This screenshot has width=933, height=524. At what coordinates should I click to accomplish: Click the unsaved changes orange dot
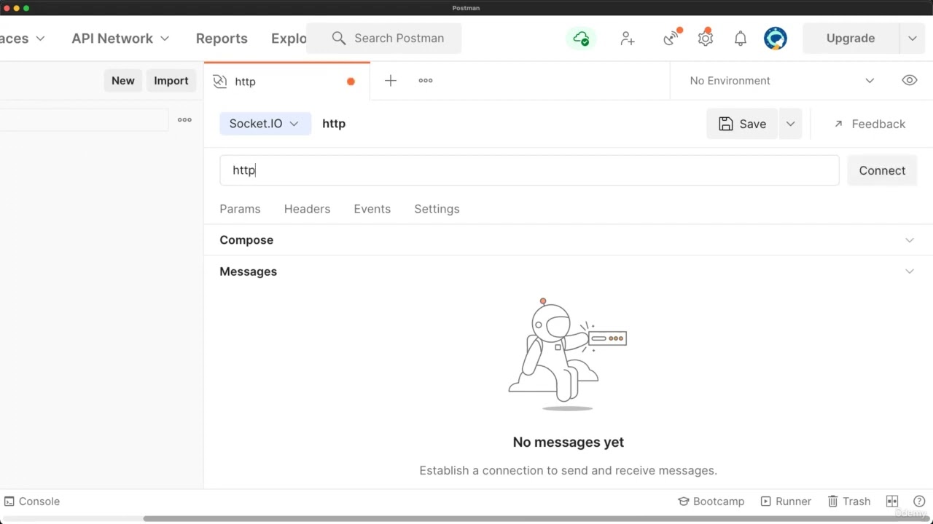point(351,82)
